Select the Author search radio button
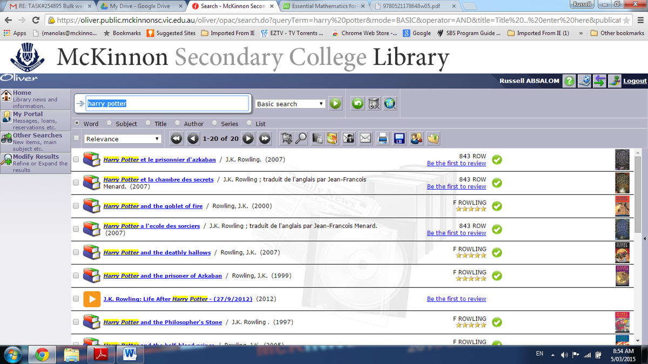This screenshot has width=648, height=364. pyautogui.click(x=177, y=124)
